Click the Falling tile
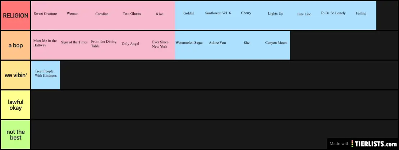 pyautogui.click(x=362, y=15)
